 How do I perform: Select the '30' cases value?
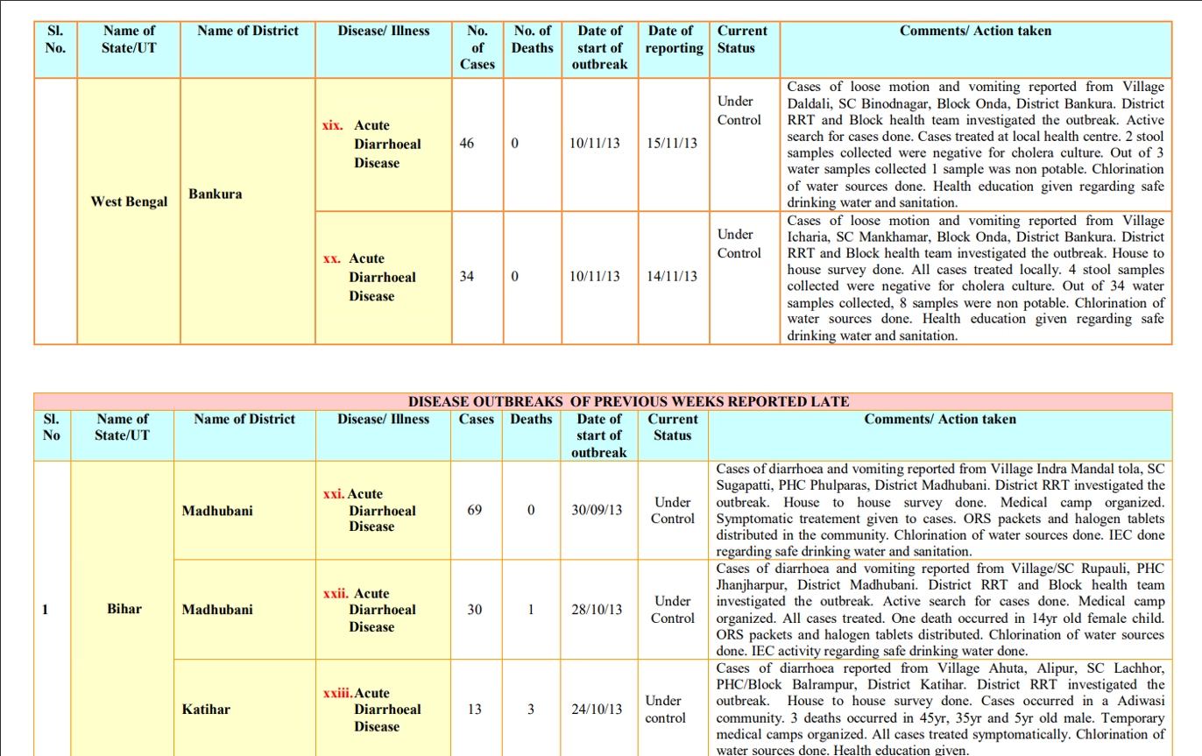(475, 609)
